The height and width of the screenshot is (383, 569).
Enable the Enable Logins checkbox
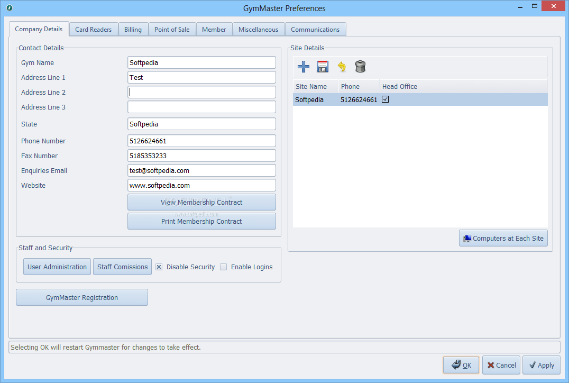click(x=224, y=267)
